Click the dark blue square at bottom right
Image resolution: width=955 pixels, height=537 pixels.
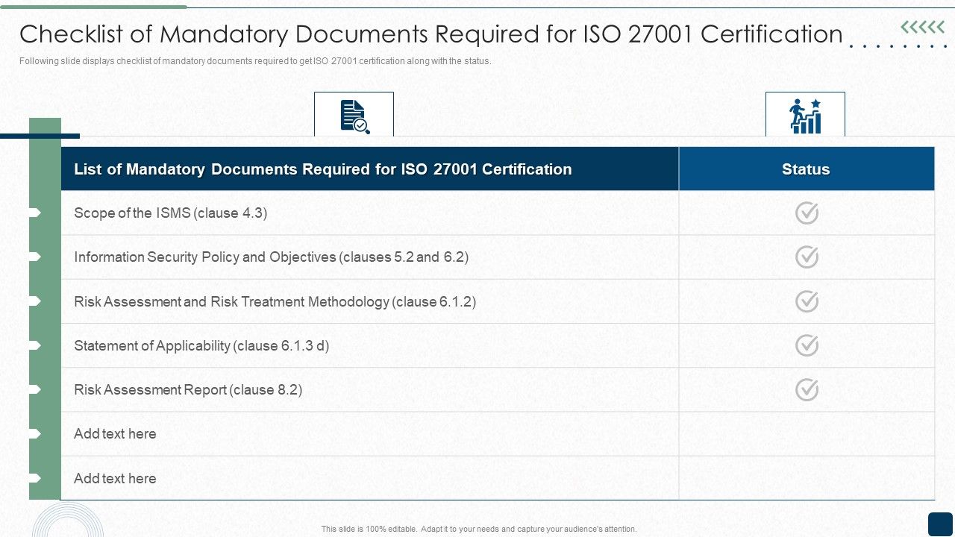[x=940, y=524]
